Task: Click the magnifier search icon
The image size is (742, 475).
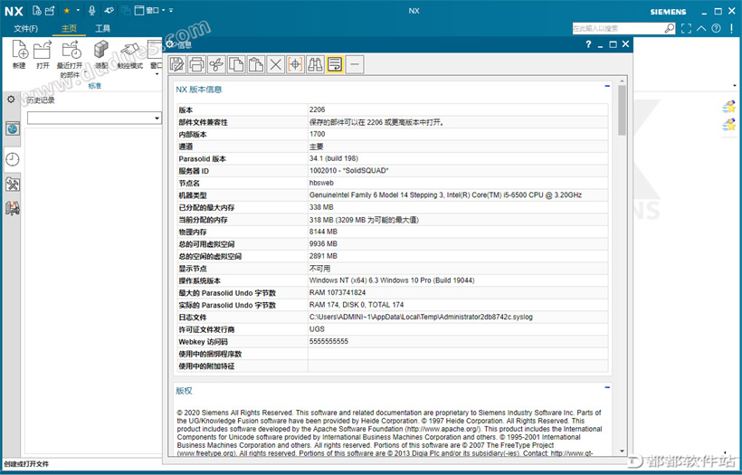Action: click(x=669, y=28)
